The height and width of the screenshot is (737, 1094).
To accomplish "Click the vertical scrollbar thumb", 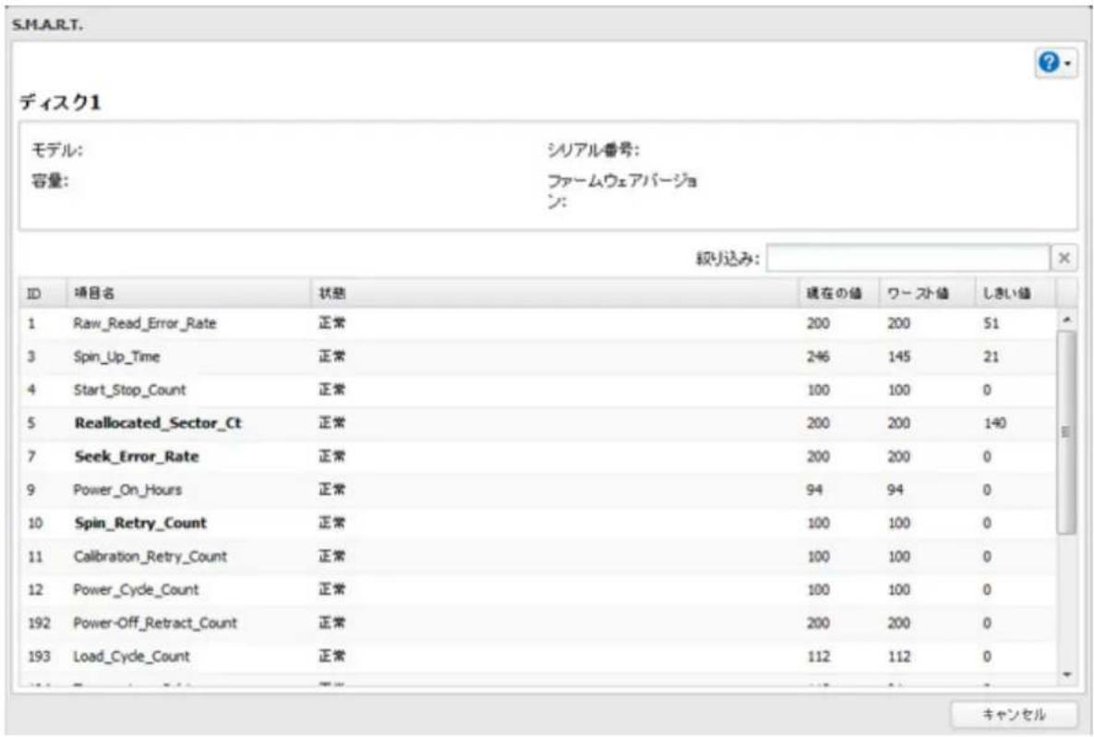I will (x=1066, y=433).
